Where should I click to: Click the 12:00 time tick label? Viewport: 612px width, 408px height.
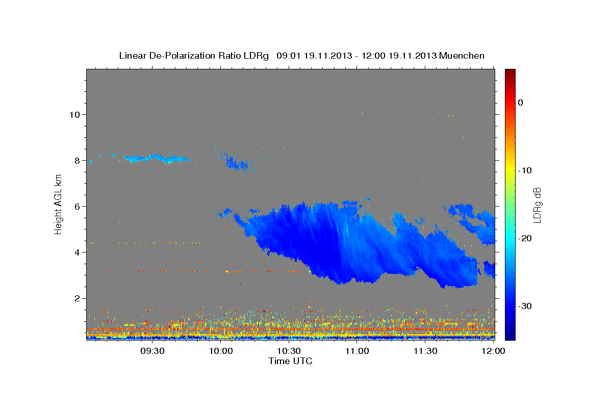tap(493, 351)
